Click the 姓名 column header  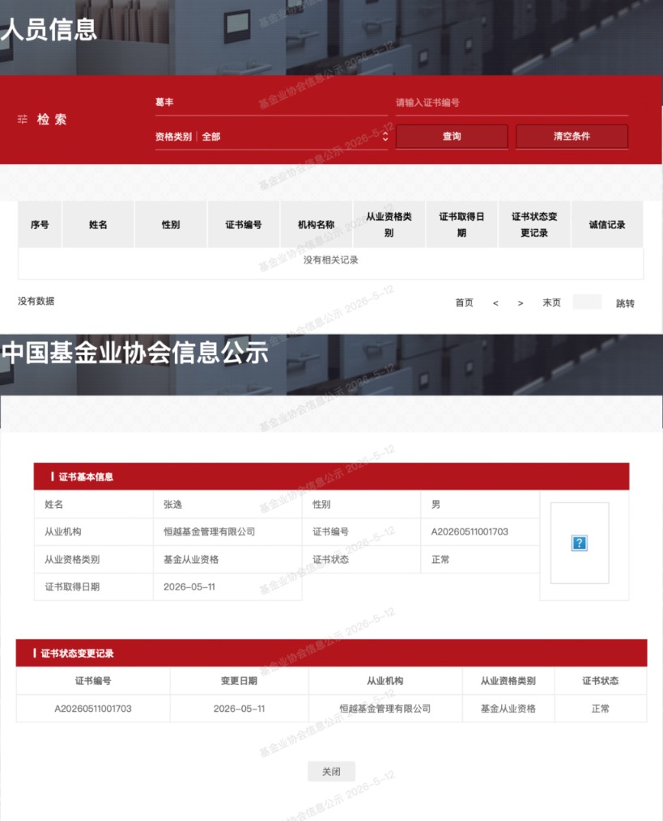point(98,224)
